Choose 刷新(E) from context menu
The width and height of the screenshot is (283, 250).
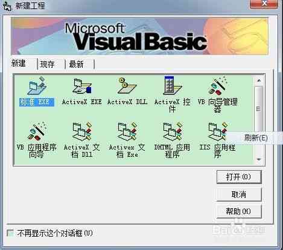coord(256,138)
